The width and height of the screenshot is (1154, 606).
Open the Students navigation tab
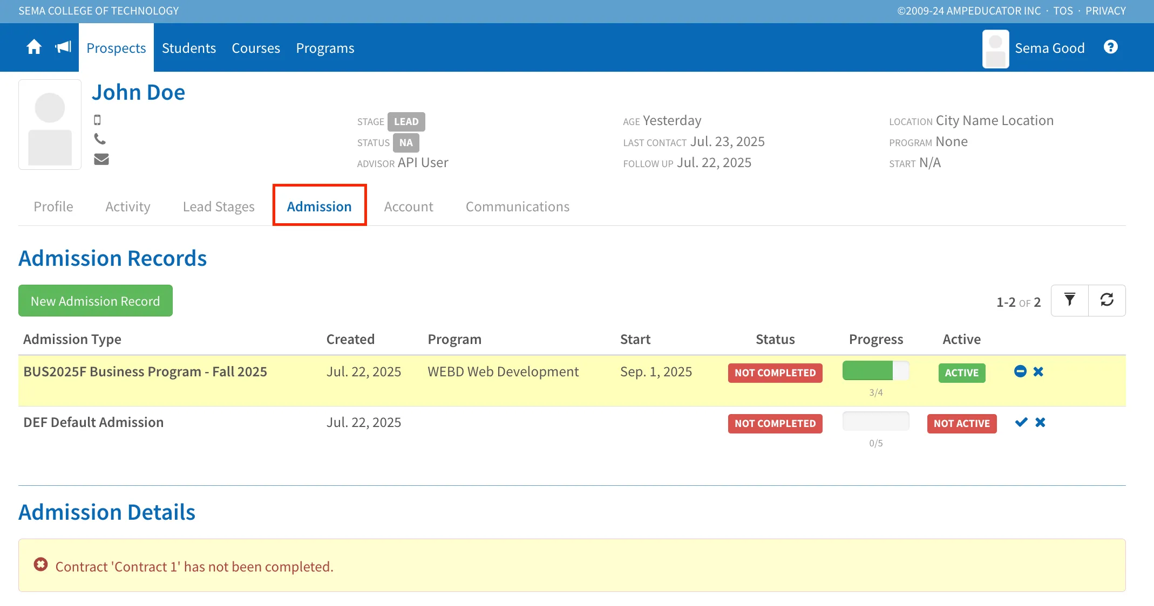[189, 48]
